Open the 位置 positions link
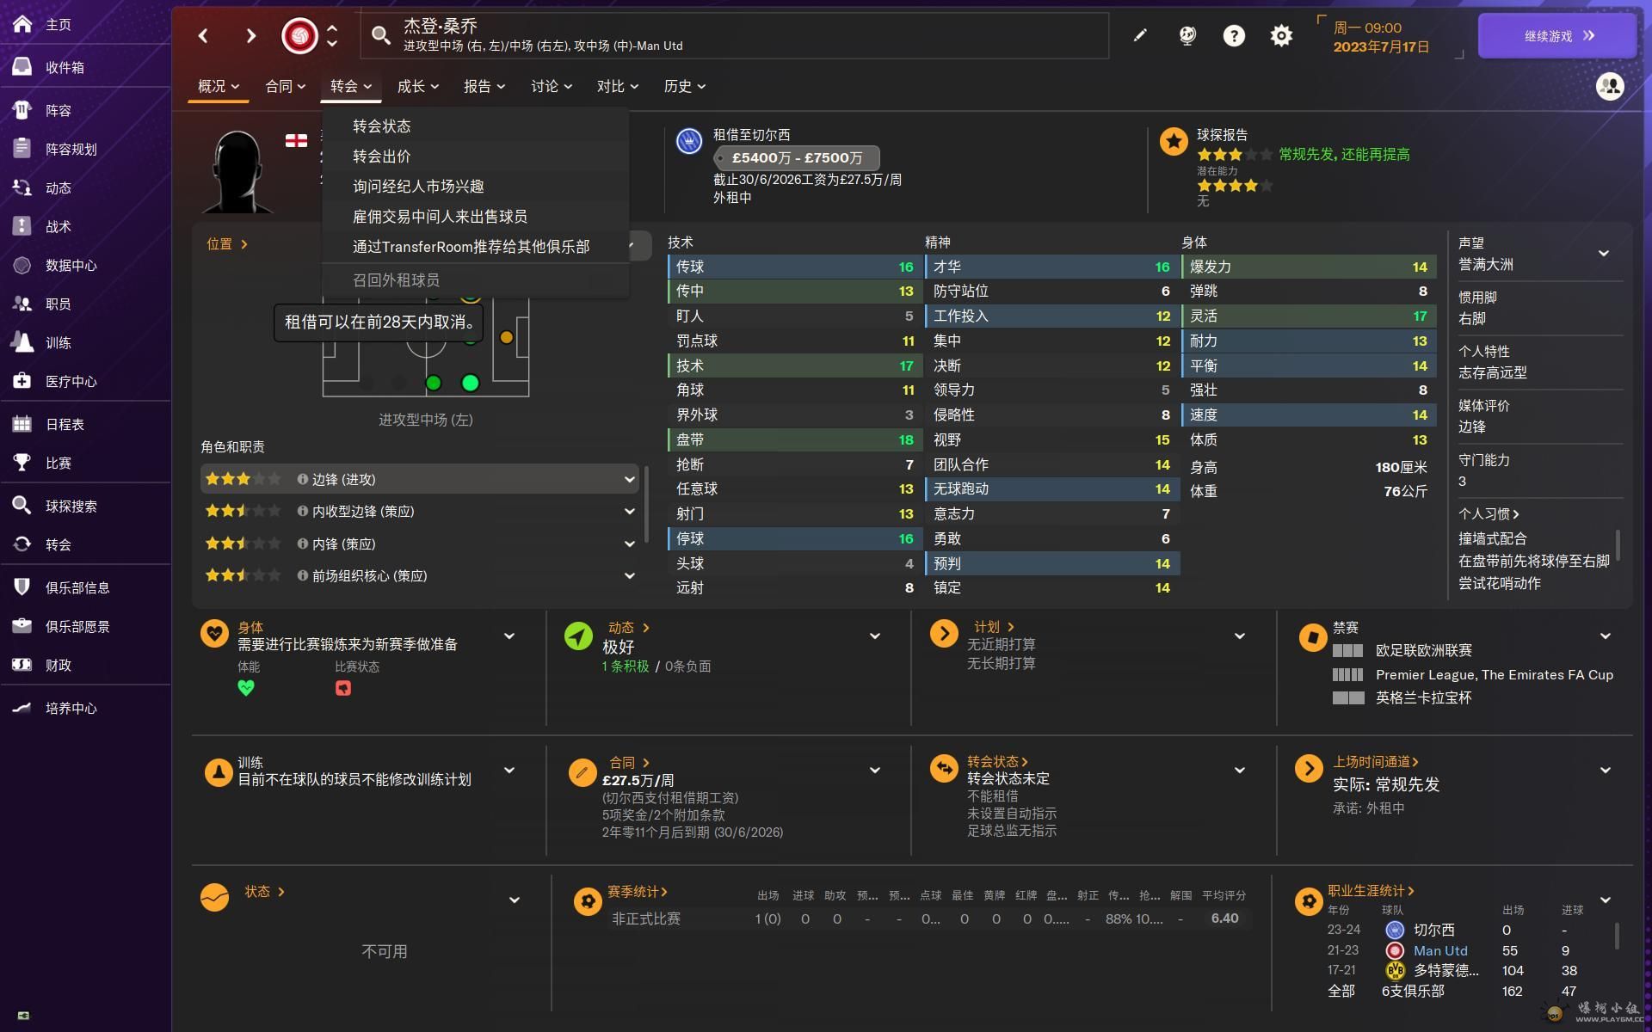 point(227,244)
